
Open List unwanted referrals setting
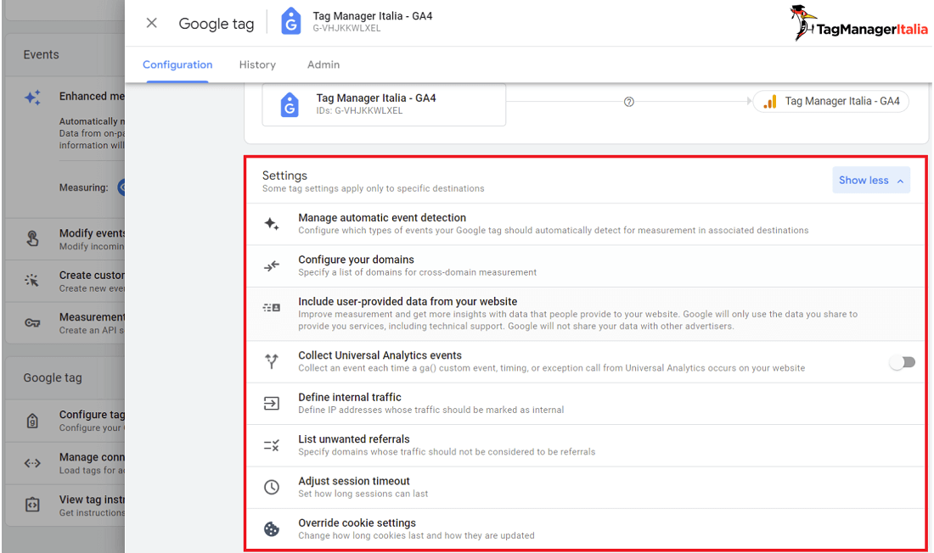(585, 445)
